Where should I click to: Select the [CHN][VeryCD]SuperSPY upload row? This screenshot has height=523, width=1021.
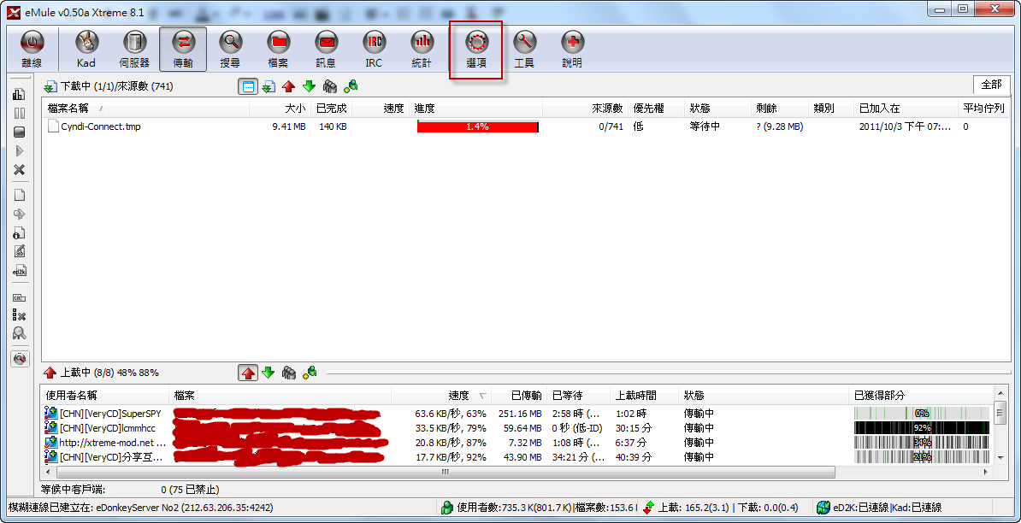518,413
